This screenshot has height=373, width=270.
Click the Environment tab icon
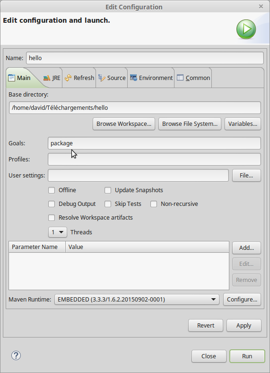pyautogui.click(x=133, y=78)
